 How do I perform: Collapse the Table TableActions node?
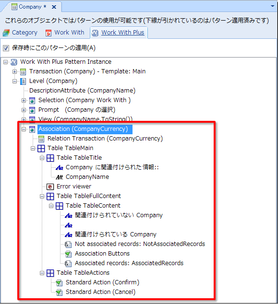click(42, 273)
